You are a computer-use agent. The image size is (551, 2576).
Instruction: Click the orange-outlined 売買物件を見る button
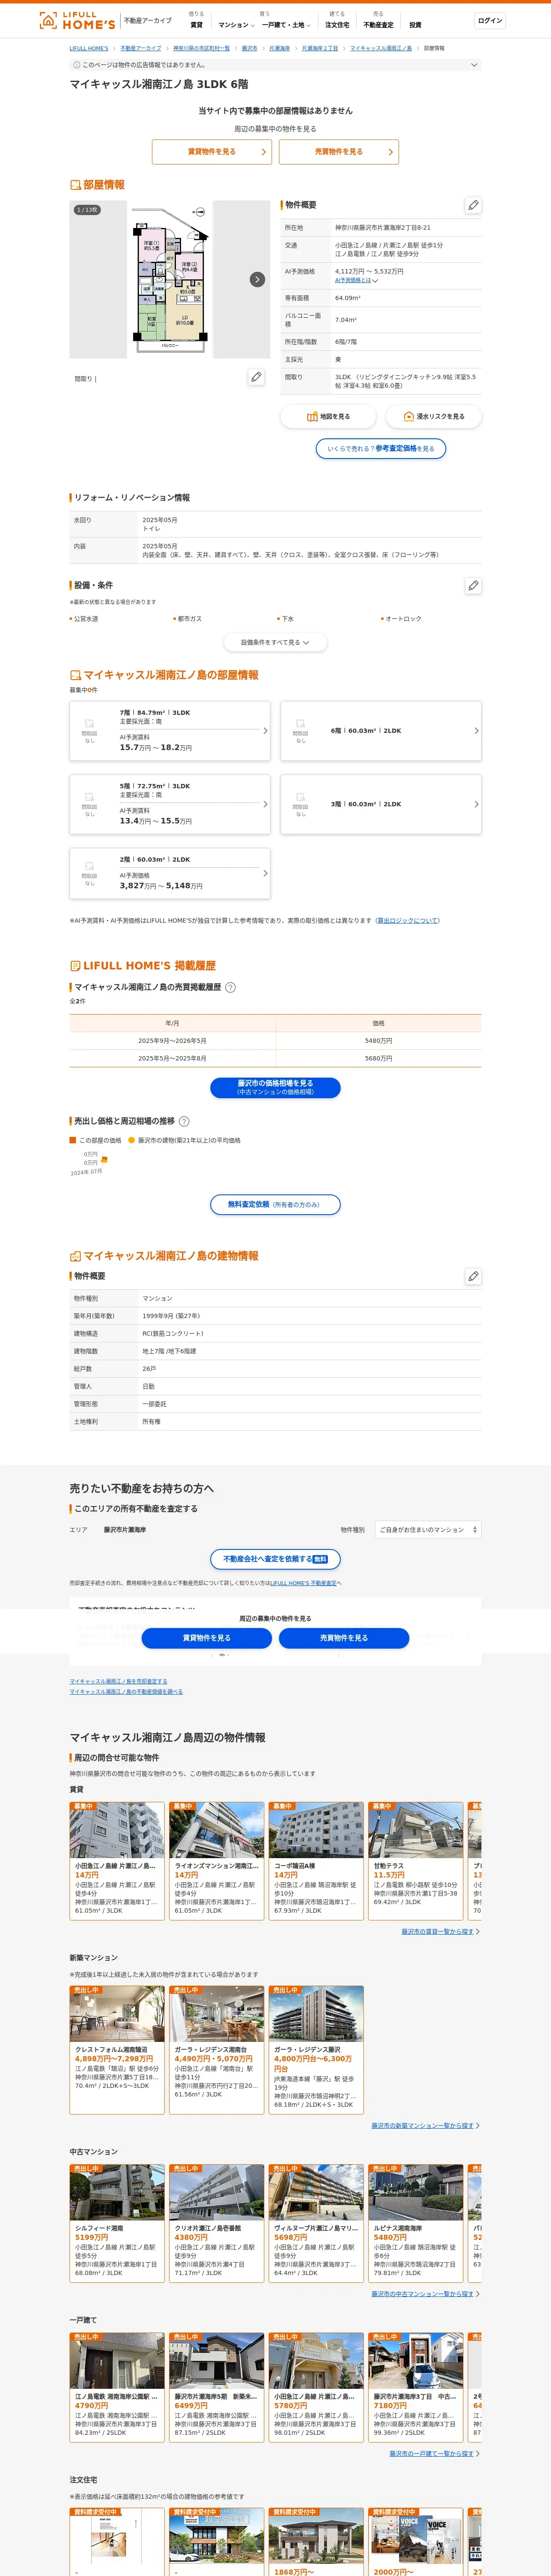(x=339, y=152)
